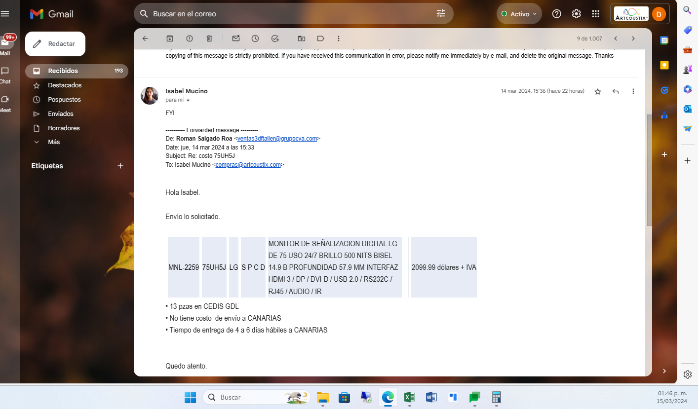This screenshot has width=698, height=409.
Task: Switch to Chat in left rail
Action: click(x=5, y=75)
